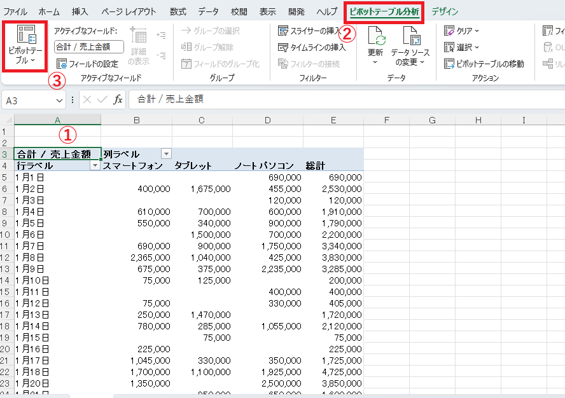Click the 2,365,000 cell in row 12
This screenshot has height=398, width=565.
(137, 257)
